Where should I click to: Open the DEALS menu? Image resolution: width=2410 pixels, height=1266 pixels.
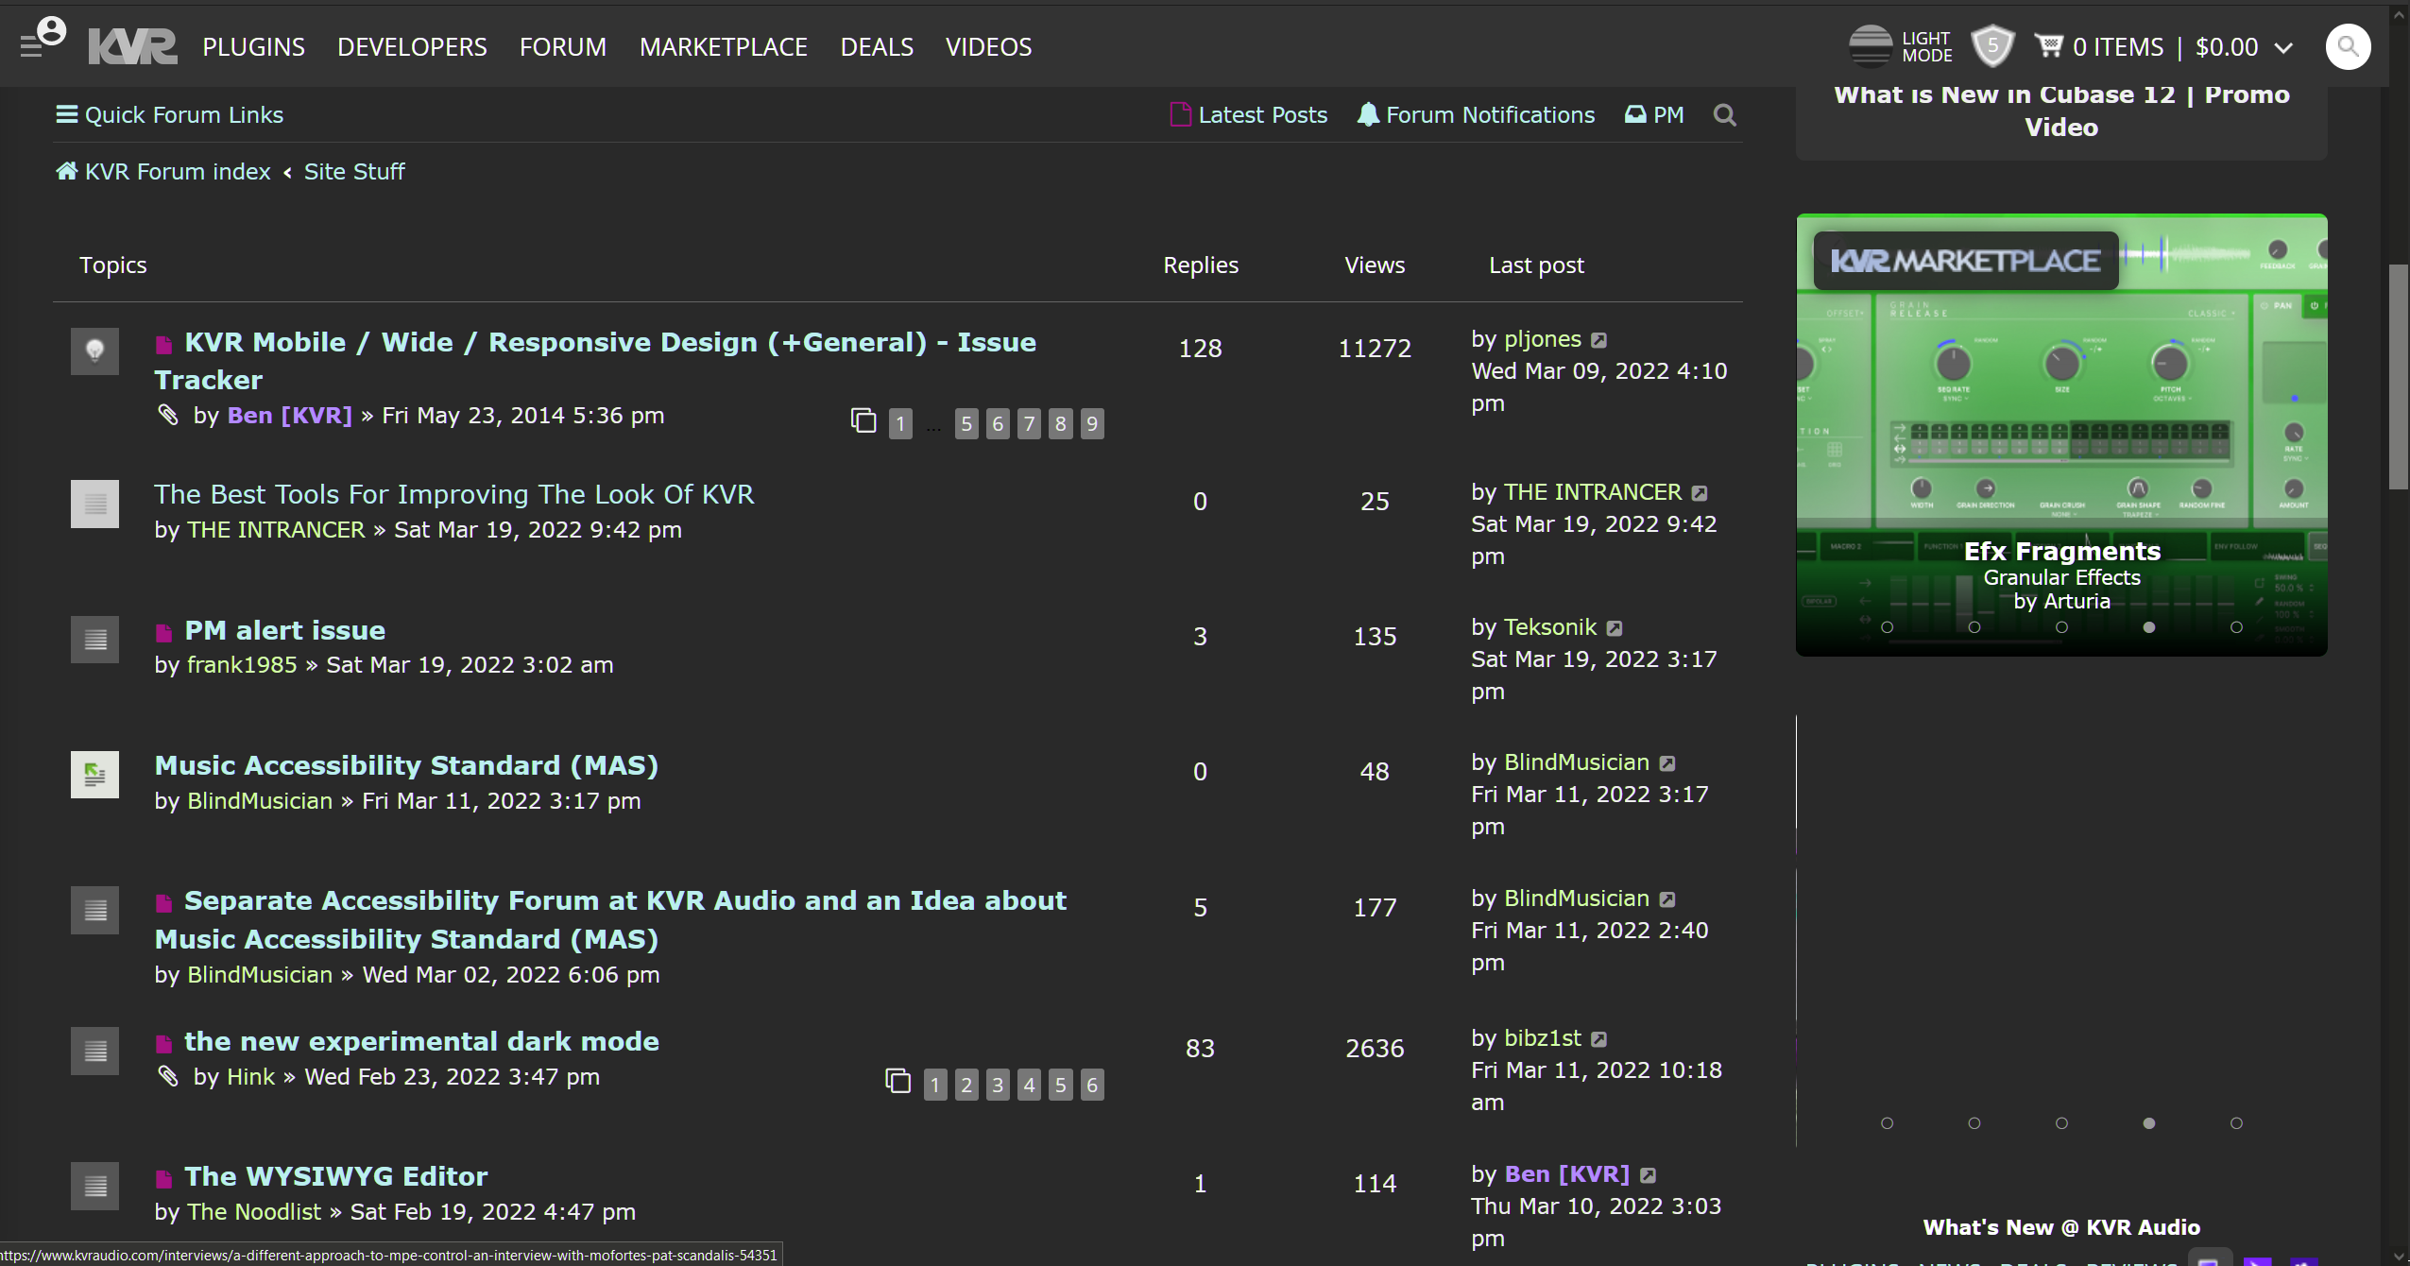pyautogui.click(x=877, y=47)
